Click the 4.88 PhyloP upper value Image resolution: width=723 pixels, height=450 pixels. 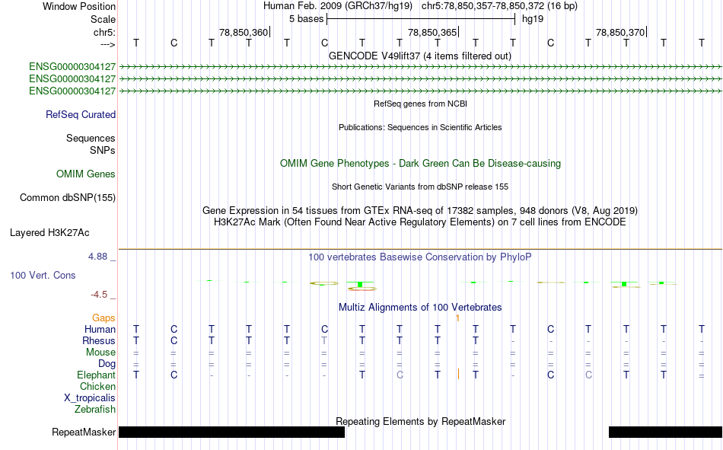[97, 256]
